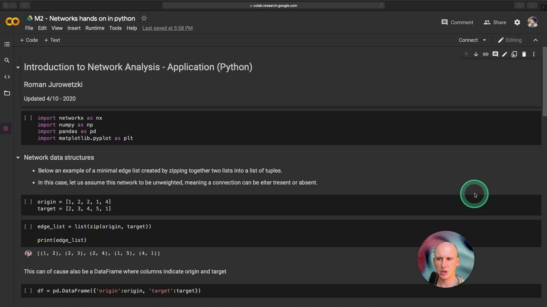This screenshot has width=547, height=307.
Task: Open notebook settings gear
Action: pos(517,23)
